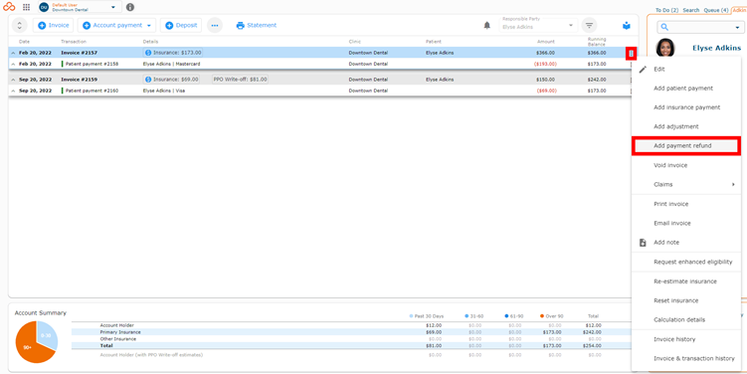Select Reset insurance menu item
747x374 pixels.
686,300
